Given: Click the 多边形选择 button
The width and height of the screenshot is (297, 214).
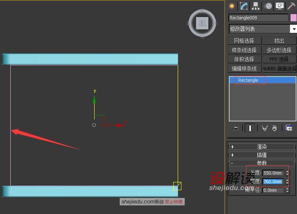Looking at the screenshot, I should click(279, 50).
